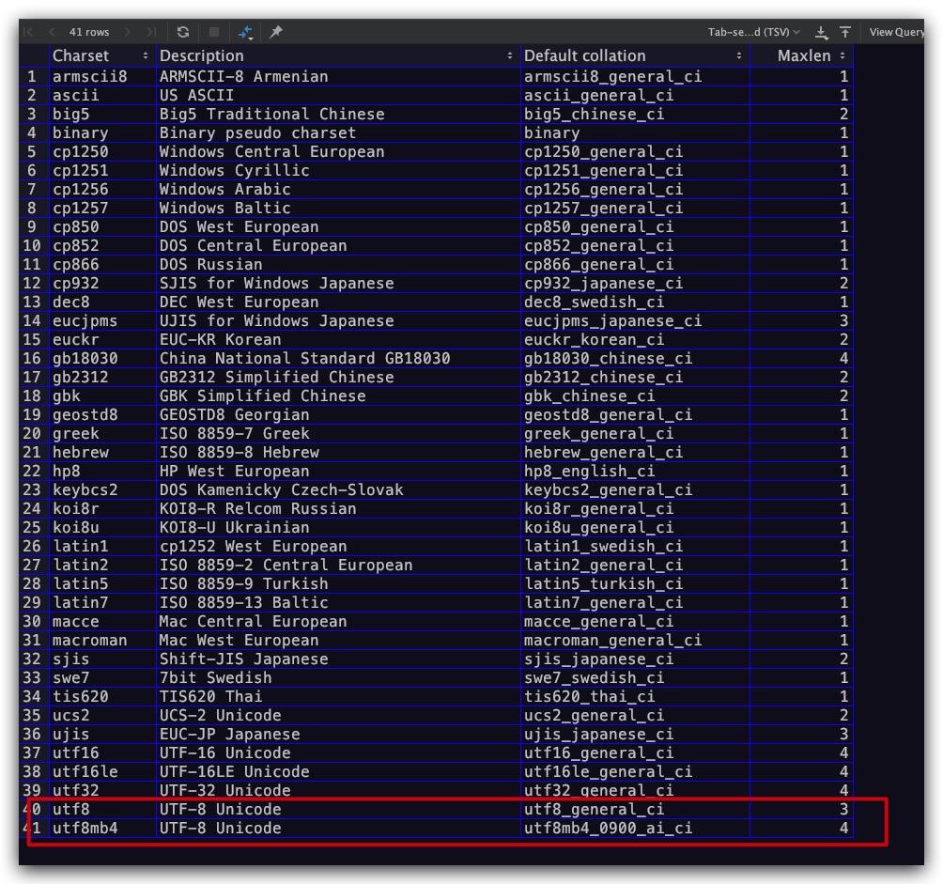Select the cp1256_general_ci collation cell

tap(635, 189)
